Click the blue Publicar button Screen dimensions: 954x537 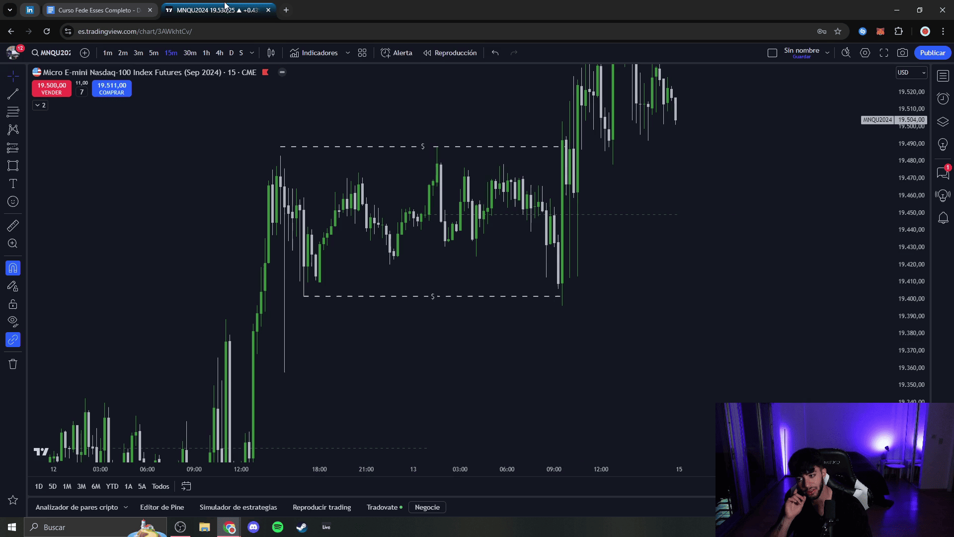point(932,53)
